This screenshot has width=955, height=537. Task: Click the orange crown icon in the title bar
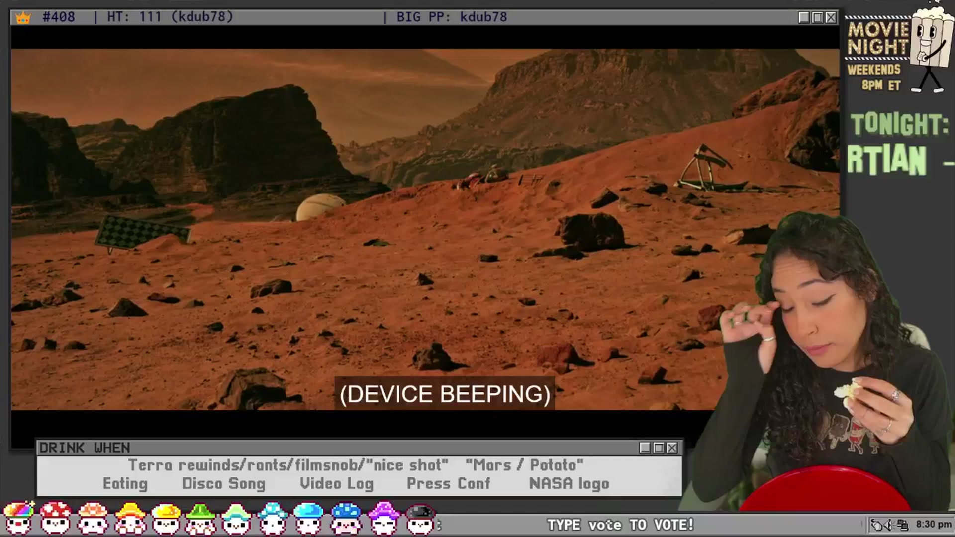click(x=23, y=18)
